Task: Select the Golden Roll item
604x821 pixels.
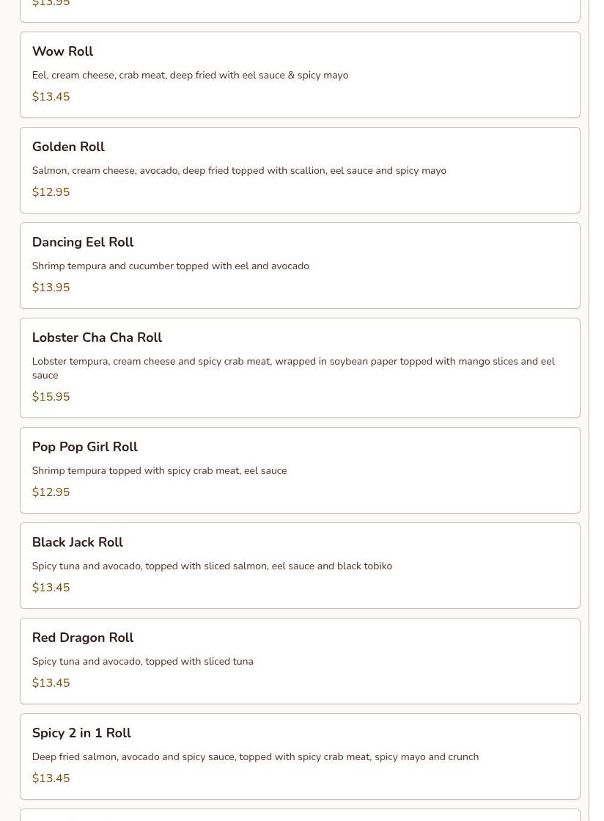Action: (68, 147)
